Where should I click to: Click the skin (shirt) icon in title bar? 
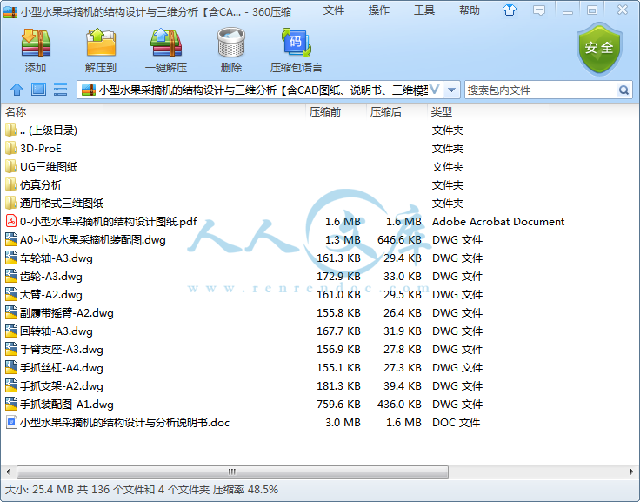509,10
